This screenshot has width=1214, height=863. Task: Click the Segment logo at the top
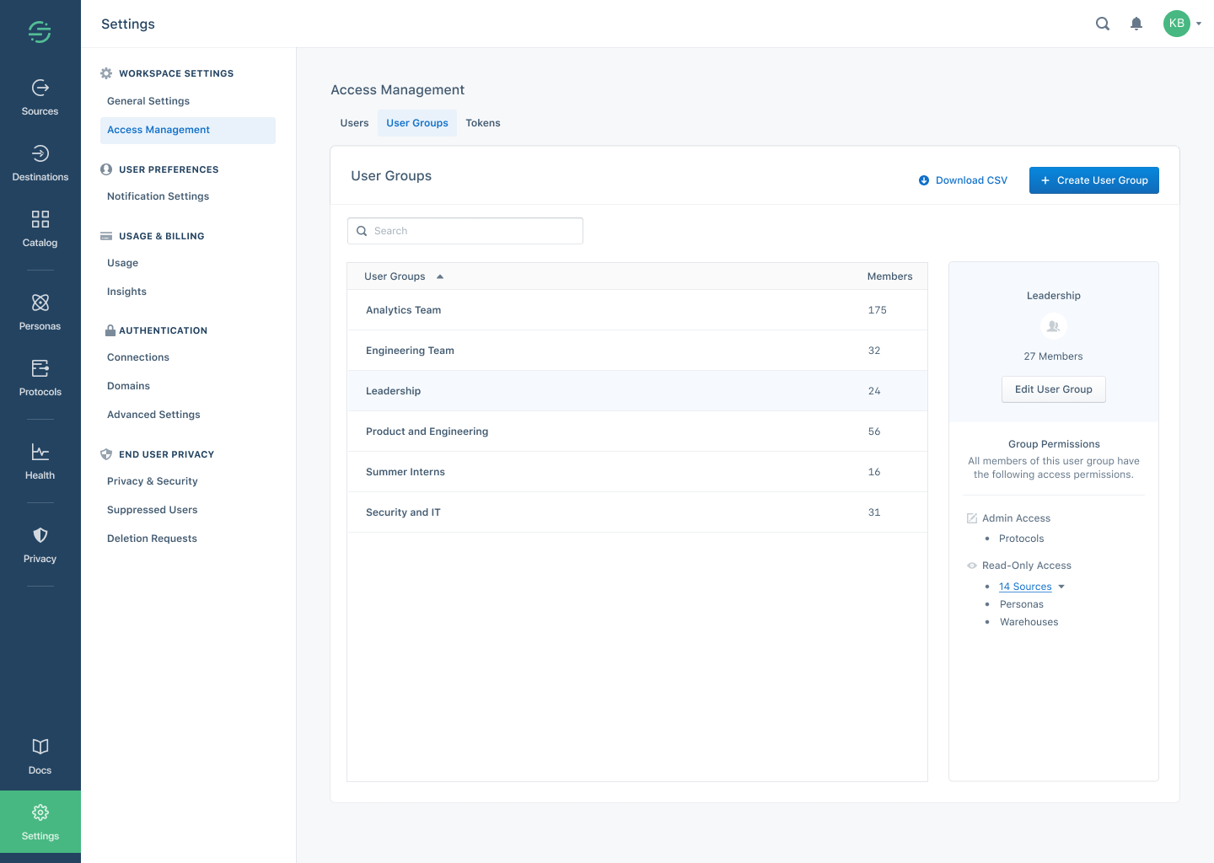(x=40, y=31)
